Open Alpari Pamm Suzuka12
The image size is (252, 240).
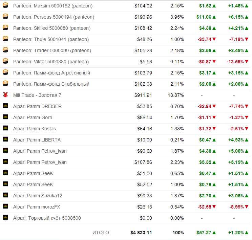(38, 196)
